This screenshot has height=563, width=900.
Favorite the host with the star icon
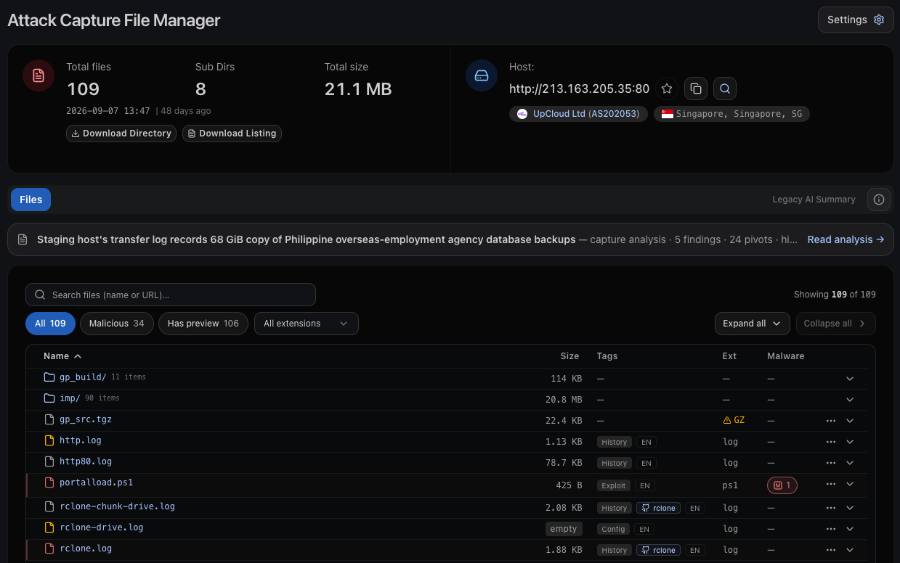667,89
